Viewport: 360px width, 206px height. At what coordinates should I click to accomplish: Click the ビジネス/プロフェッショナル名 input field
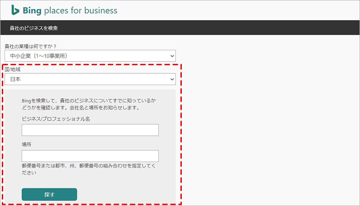[x=90, y=130]
